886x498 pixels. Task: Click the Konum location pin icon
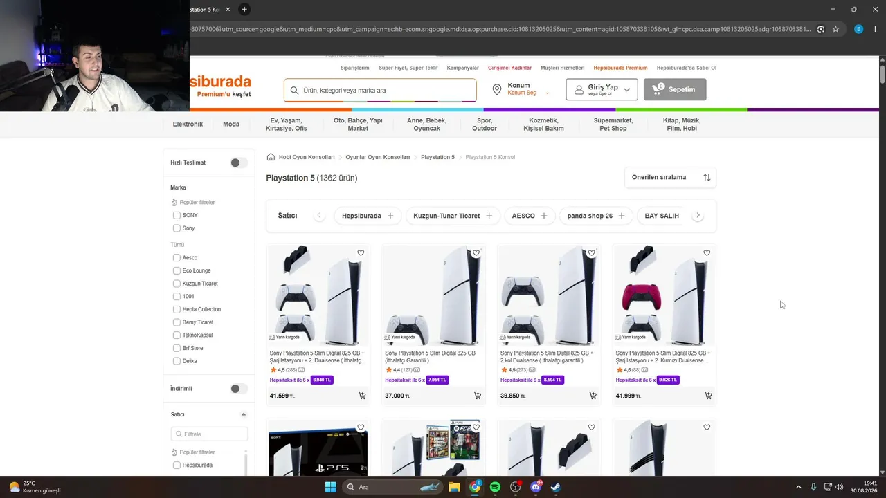[x=496, y=90]
